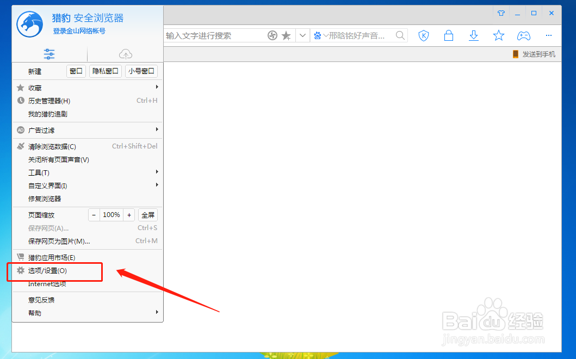The height and width of the screenshot is (359, 576).
Task: Open a new 隐私窗口 private window
Action: [106, 71]
